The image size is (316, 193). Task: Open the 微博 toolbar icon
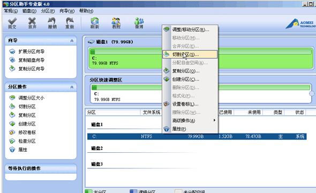tap(139, 23)
